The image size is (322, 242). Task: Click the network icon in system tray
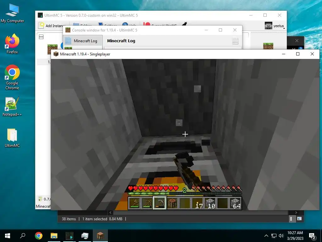pyautogui.click(x=274, y=236)
